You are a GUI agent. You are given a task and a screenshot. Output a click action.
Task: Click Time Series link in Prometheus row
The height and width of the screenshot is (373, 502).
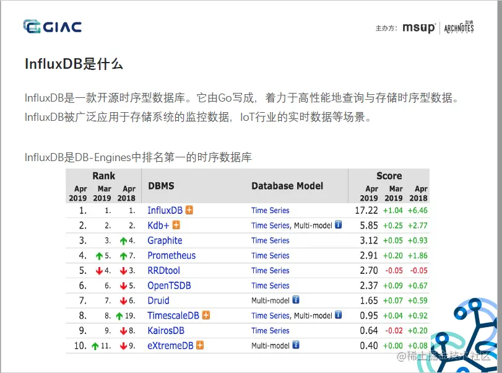click(270, 256)
